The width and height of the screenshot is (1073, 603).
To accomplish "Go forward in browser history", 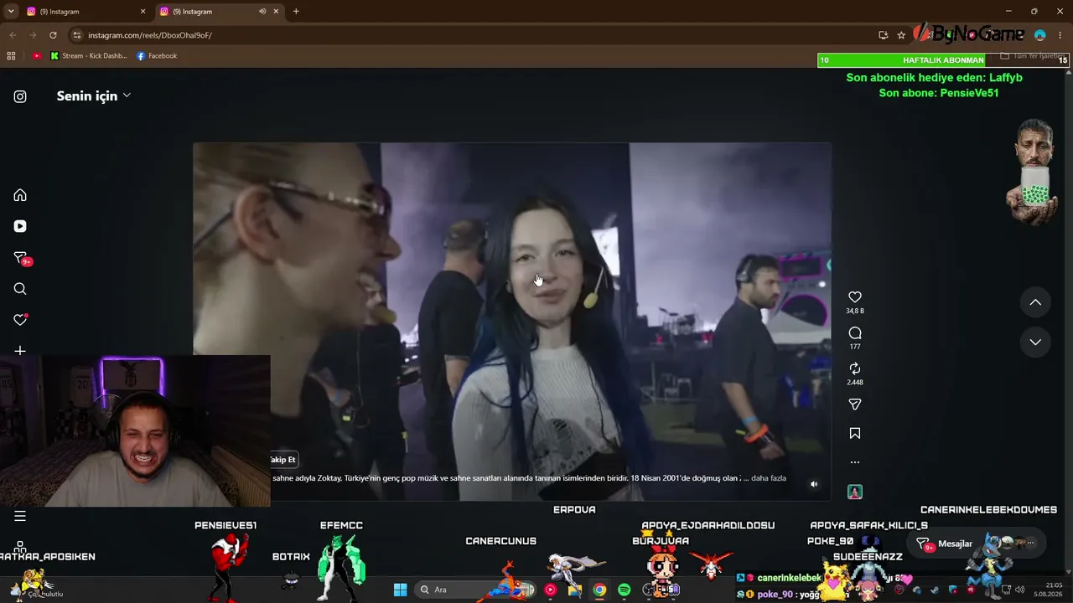I will coord(33,35).
